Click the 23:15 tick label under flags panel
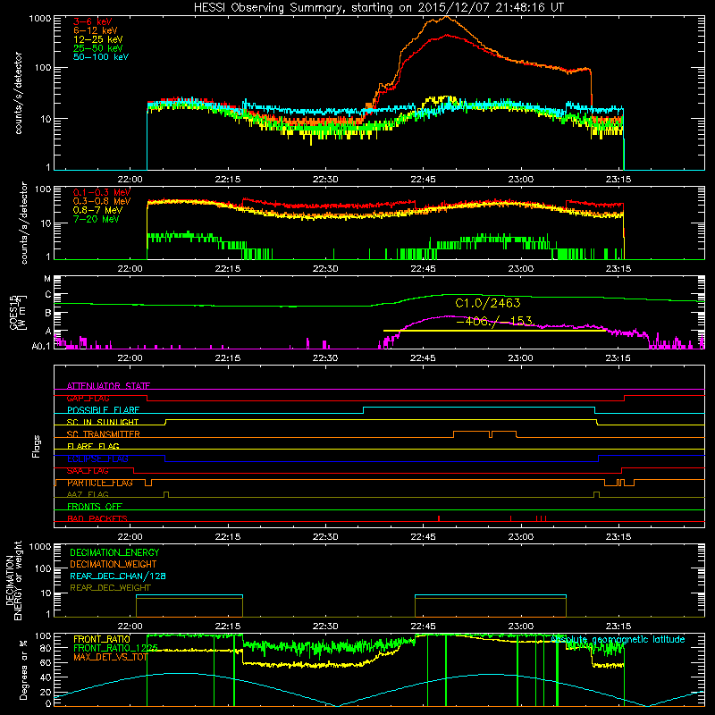This screenshot has height=715, width=715. [618, 537]
